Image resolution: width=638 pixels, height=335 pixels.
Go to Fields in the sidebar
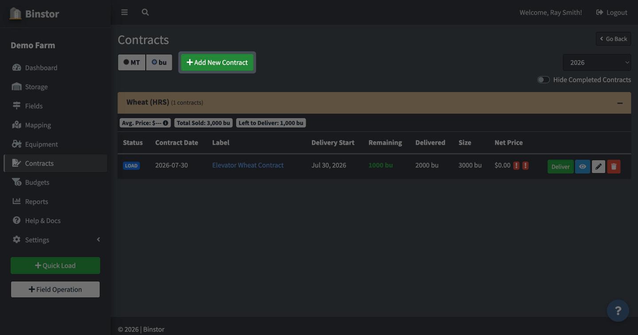(55, 106)
